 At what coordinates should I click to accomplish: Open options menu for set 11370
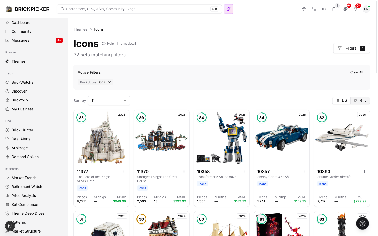[184, 171]
